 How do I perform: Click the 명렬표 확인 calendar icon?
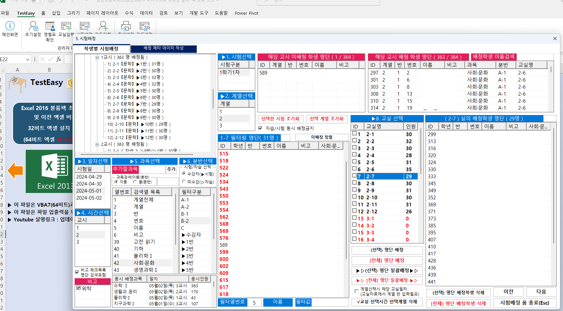coord(50,26)
